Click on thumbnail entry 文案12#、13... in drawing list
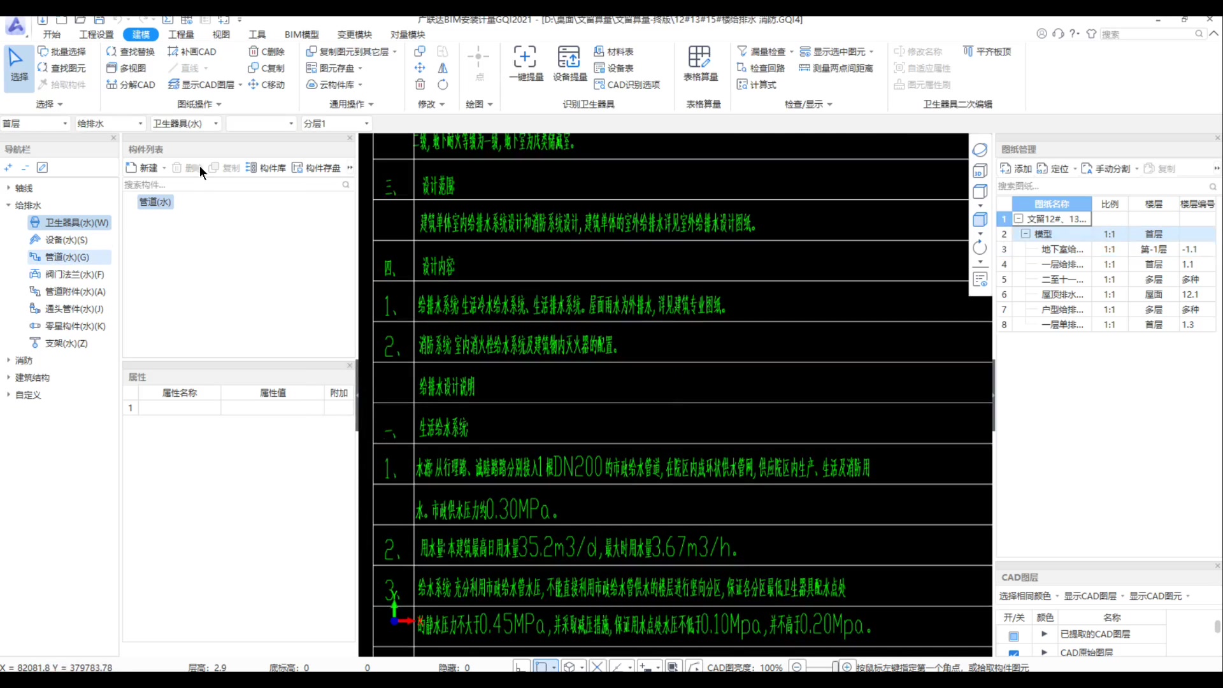1223x688 pixels. click(x=1055, y=219)
